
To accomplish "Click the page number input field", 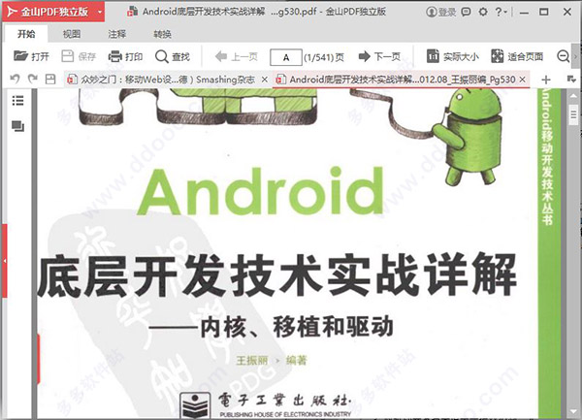I will click(x=286, y=57).
